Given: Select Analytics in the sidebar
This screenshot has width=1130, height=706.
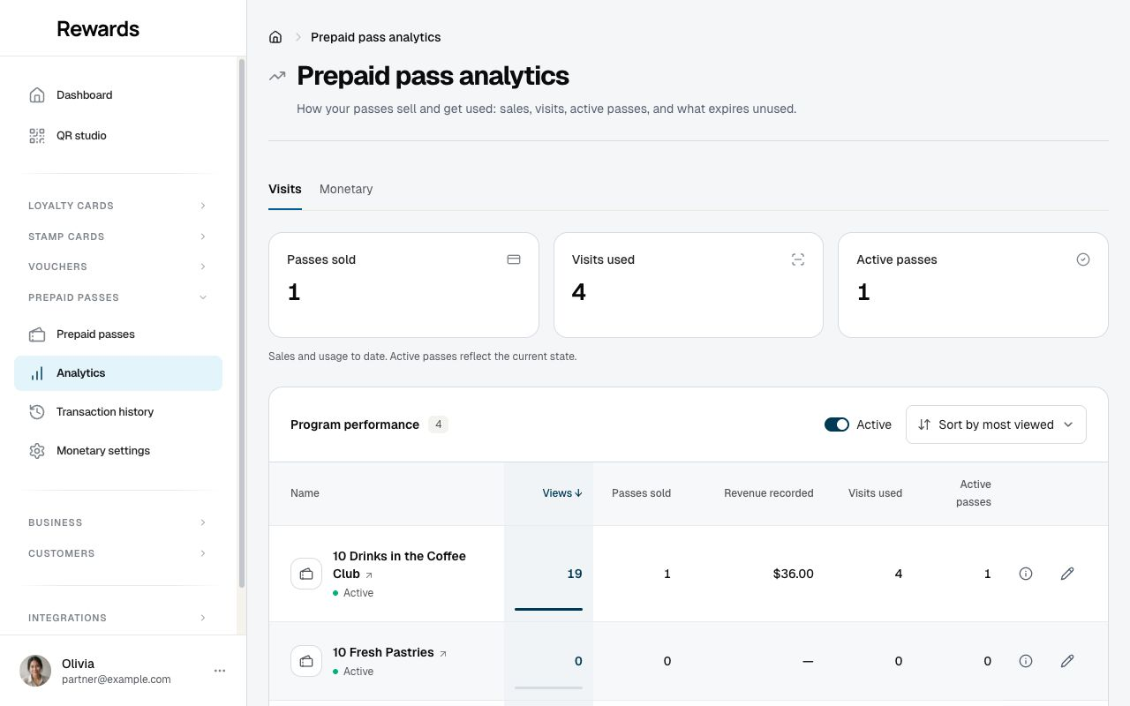Looking at the screenshot, I should click(118, 373).
